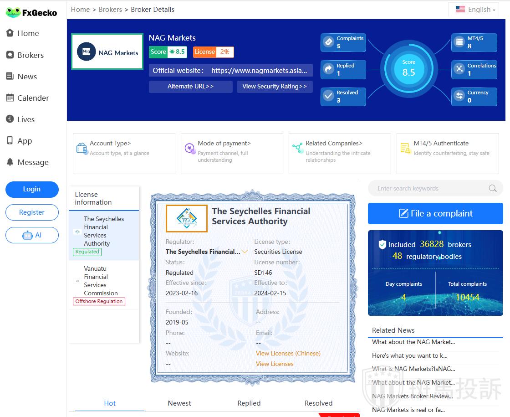Screen dimensions: 510x417
Task: Click the Login button
Action: pyautogui.click(x=32, y=189)
